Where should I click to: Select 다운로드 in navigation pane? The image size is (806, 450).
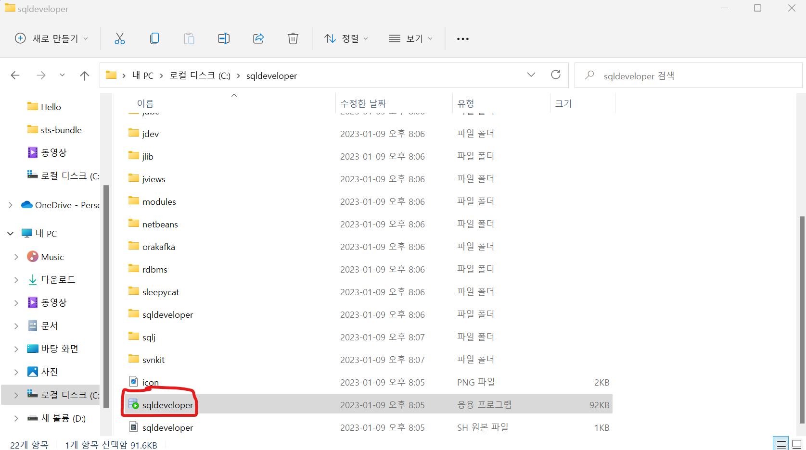51,280
